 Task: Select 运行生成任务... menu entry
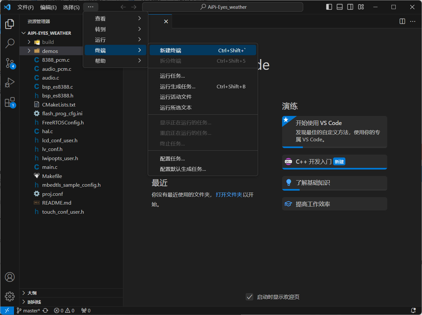[203, 86]
